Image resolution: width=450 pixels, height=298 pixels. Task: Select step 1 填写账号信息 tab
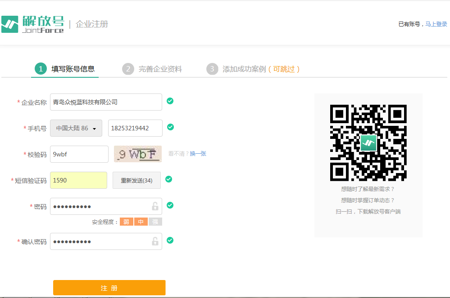(x=65, y=69)
